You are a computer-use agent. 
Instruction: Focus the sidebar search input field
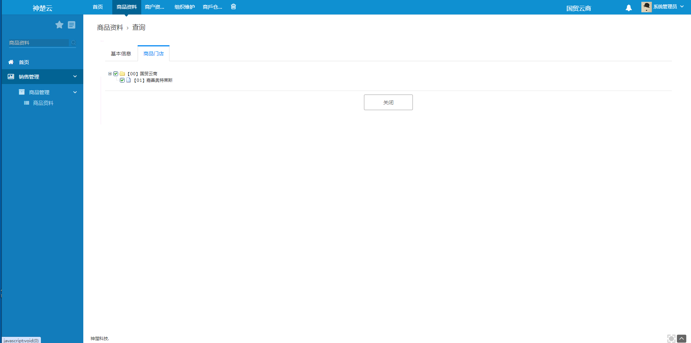pyautogui.click(x=39, y=43)
